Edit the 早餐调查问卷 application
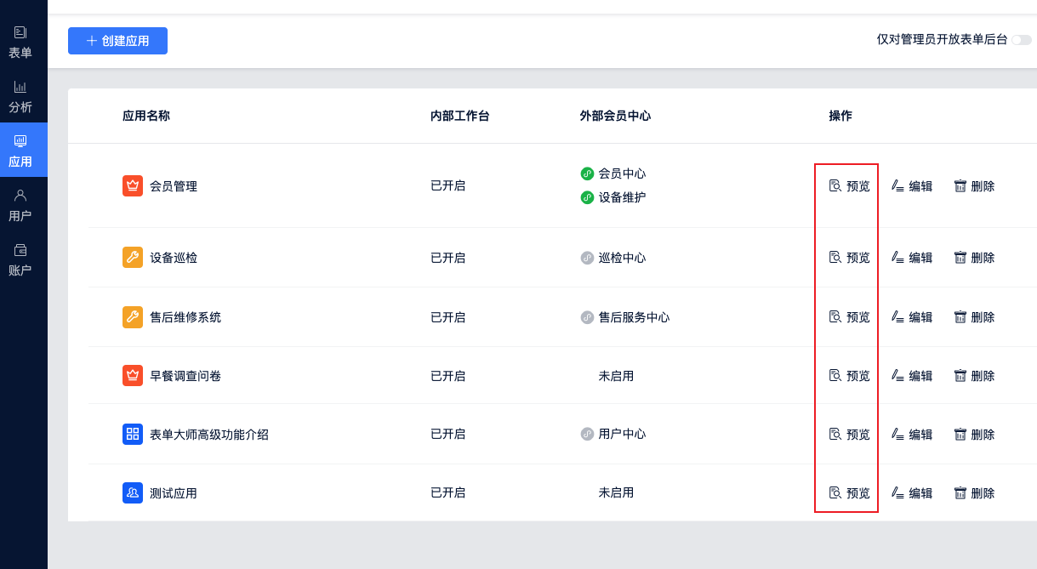This screenshot has width=1037, height=569. 911,376
